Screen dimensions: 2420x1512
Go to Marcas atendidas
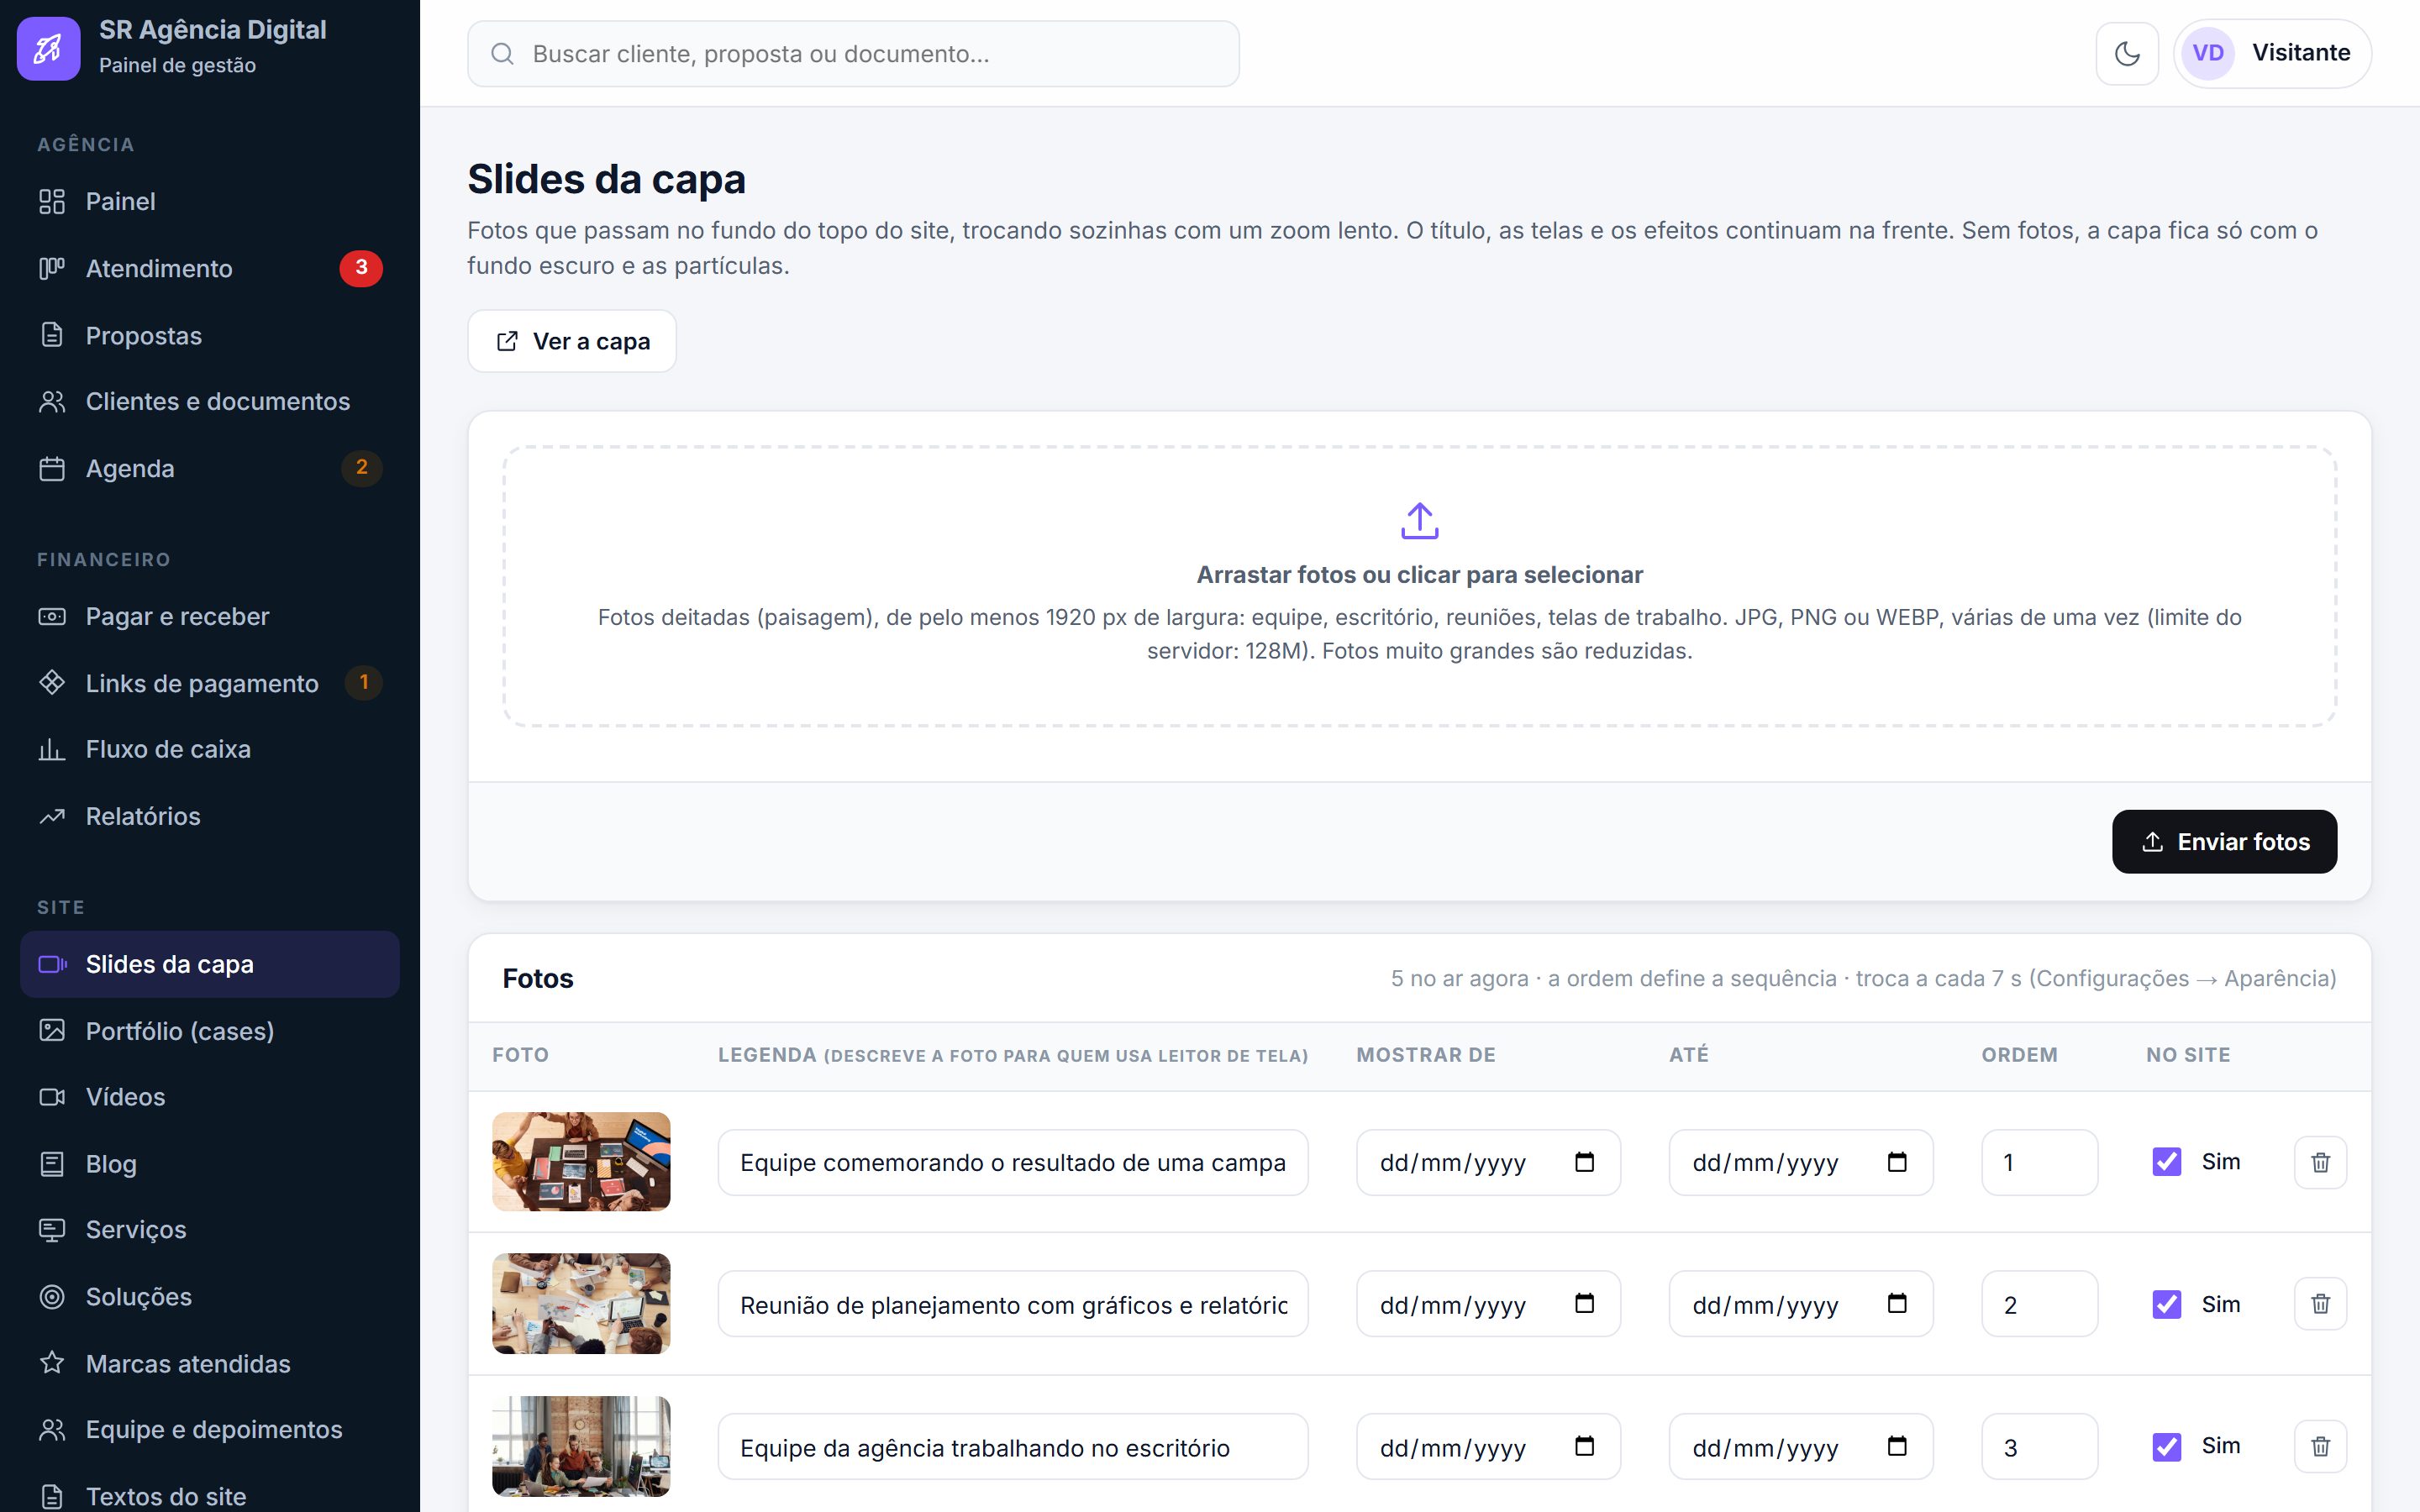tap(210, 1364)
